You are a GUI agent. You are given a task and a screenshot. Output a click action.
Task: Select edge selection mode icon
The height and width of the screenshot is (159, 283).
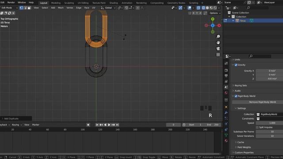26,8
